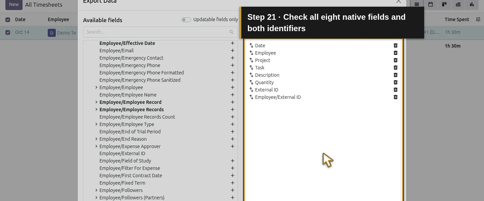Delete Employee/External ID export field

click(396, 97)
